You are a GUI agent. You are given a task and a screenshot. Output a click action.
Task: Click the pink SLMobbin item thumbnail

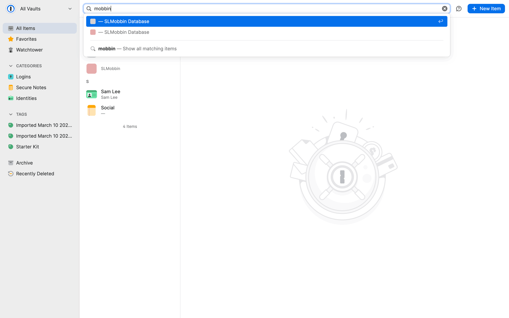tap(91, 69)
